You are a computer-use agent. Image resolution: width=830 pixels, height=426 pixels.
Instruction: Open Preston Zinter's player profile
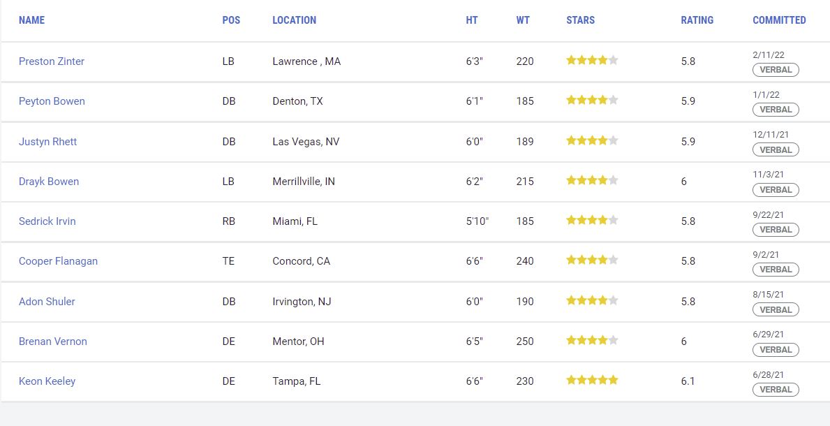point(52,61)
